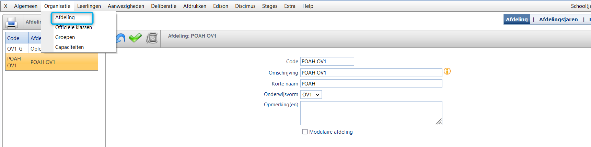
Task: Click the printer icon
Action: coord(12,23)
